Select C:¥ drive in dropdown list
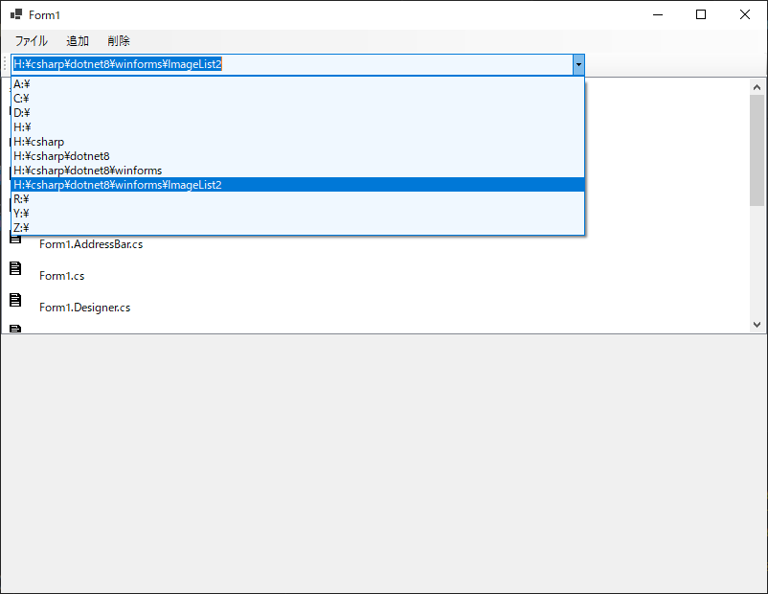Viewport: 768px width, 594px height. pos(298,99)
